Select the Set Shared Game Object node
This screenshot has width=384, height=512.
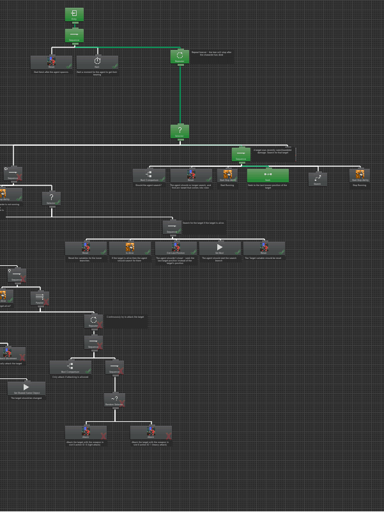coord(26,388)
